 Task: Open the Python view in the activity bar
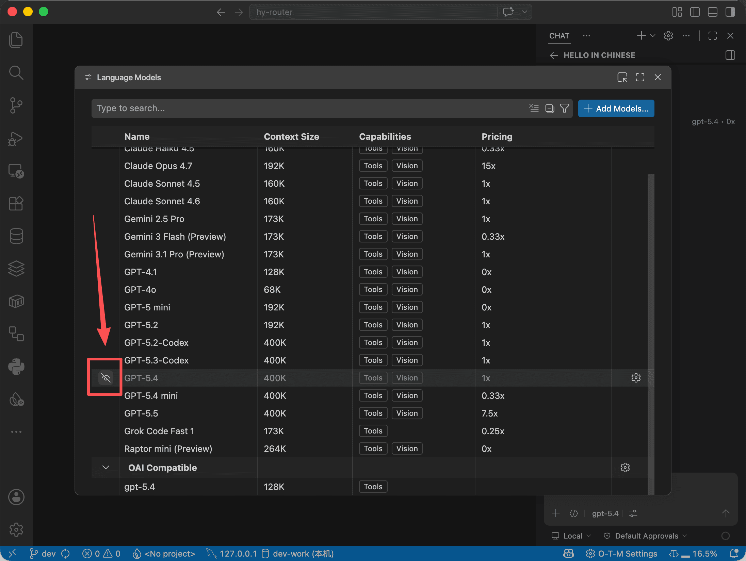pyautogui.click(x=16, y=367)
